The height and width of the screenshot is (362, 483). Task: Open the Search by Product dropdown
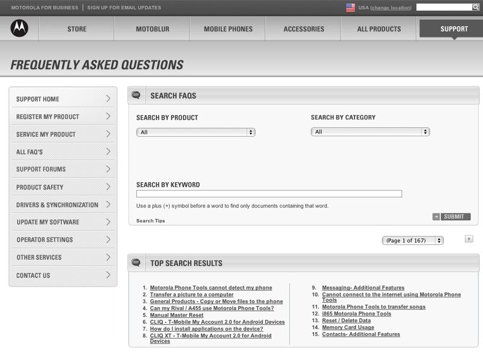[x=196, y=132]
